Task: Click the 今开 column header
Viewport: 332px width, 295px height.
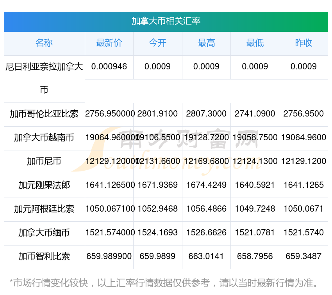Action: point(157,43)
